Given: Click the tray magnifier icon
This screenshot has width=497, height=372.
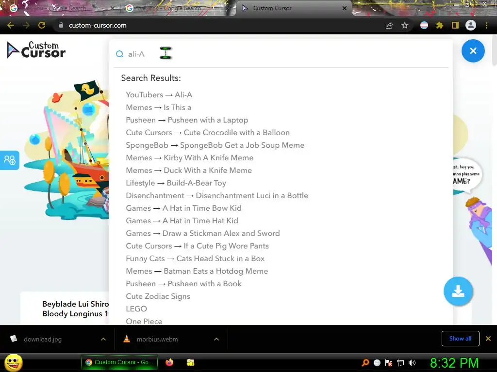Looking at the screenshot, I should click(365, 363).
